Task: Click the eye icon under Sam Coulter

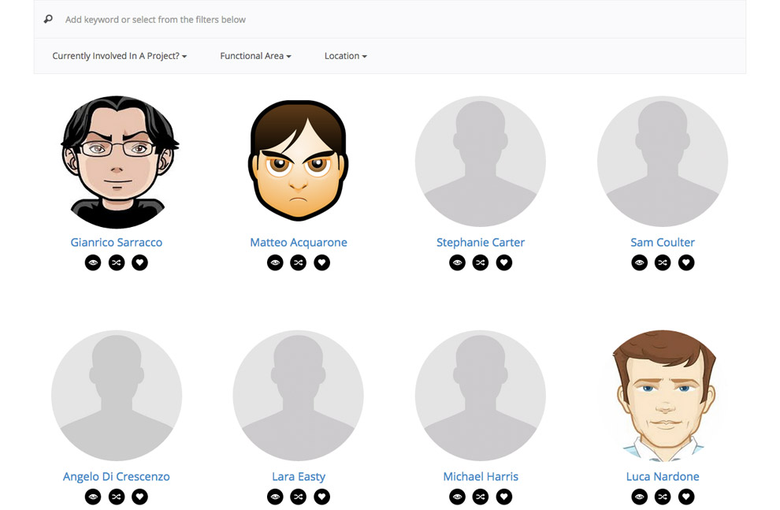Action: [639, 262]
